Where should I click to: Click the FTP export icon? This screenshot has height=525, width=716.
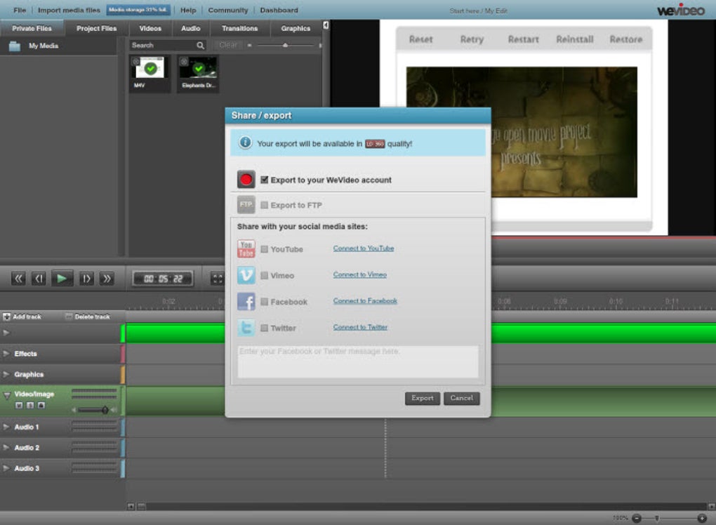click(x=245, y=204)
